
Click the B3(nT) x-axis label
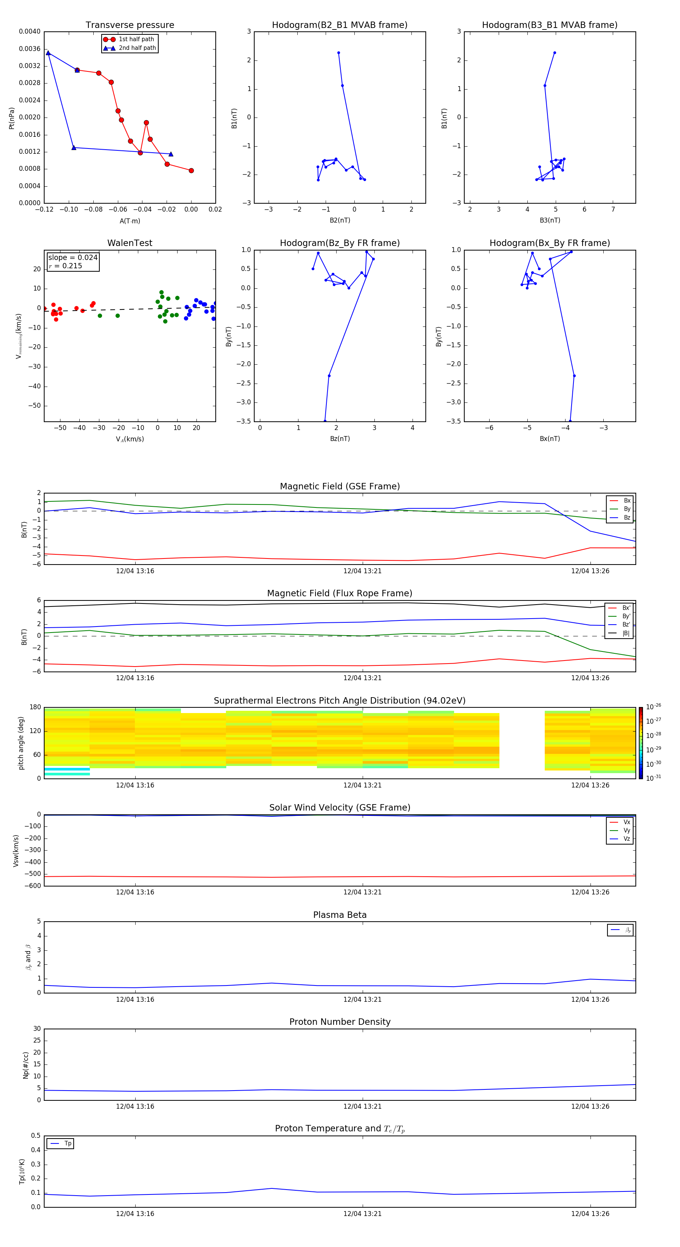[x=550, y=220]
